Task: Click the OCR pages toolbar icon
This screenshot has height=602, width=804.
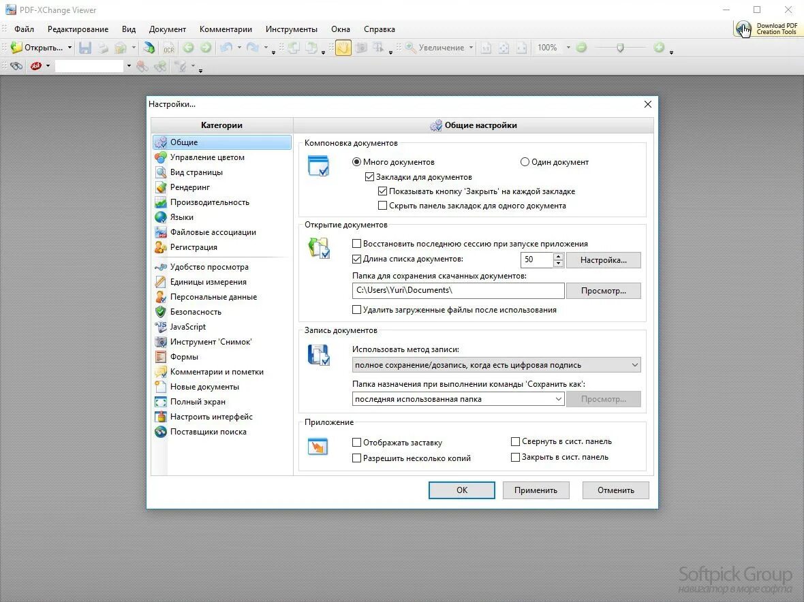Action: coord(169,48)
